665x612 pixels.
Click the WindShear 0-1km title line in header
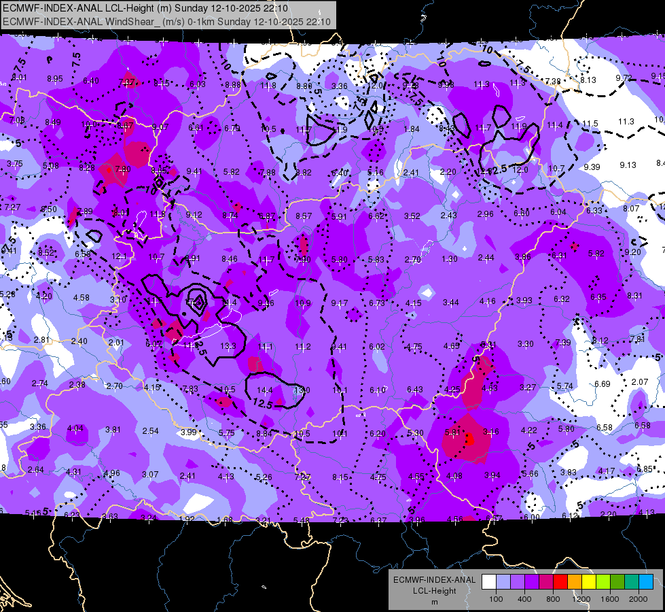click(x=166, y=22)
